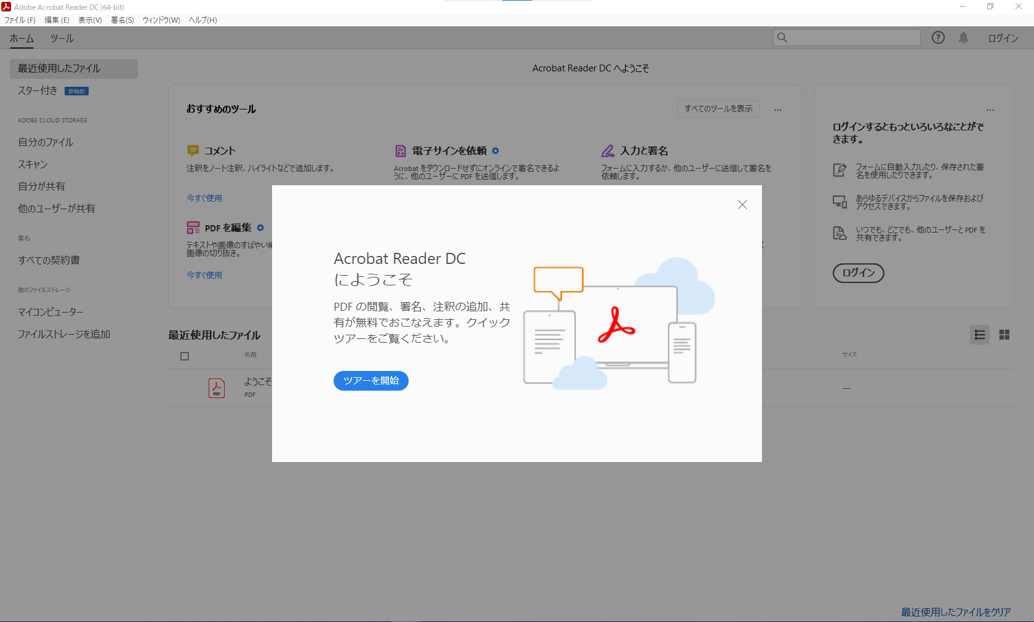Viewport: 1034px width, 622px height.
Task: Open help via question mark icon
Action: pyautogui.click(x=938, y=38)
